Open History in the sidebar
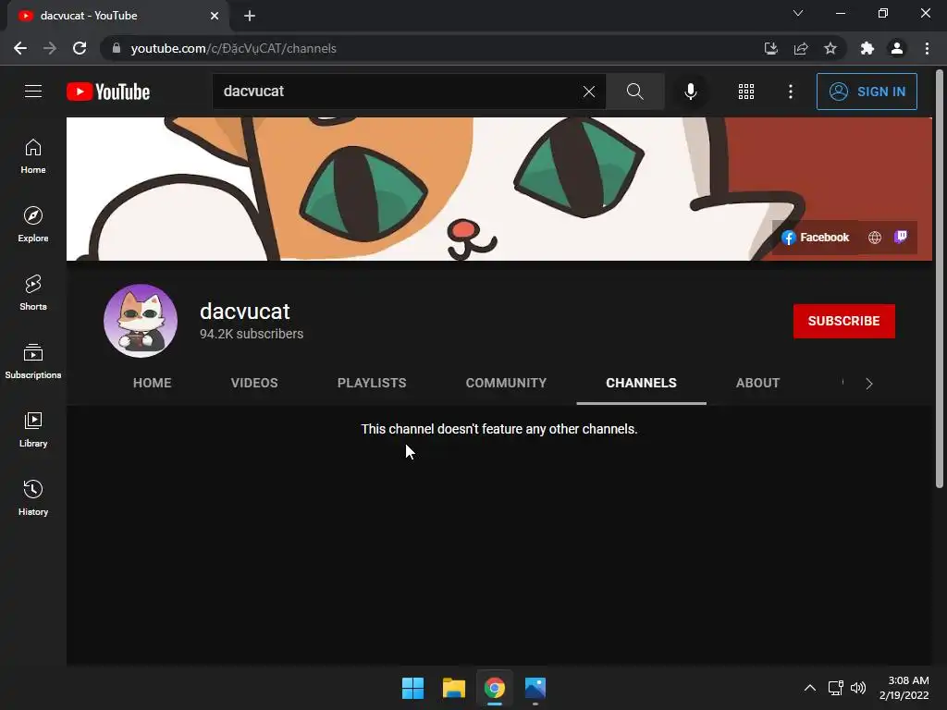This screenshot has height=710, width=947. pyautogui.click(x=33, y=498)
